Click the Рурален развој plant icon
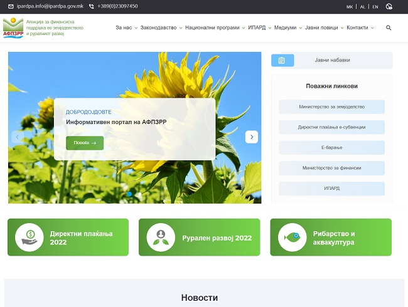The width and height of the screenshot is (408, 307). [161, 237]
